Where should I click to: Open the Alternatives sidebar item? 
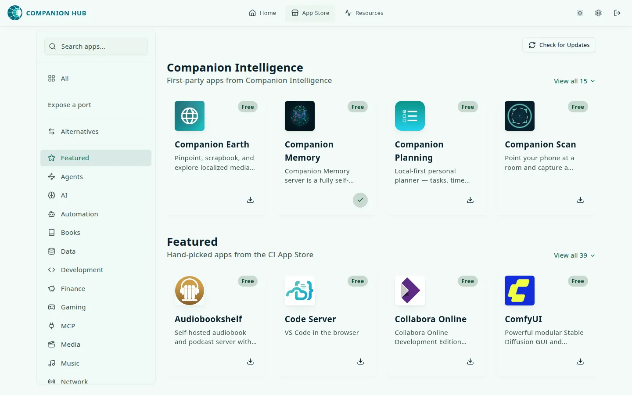(96, 132)
